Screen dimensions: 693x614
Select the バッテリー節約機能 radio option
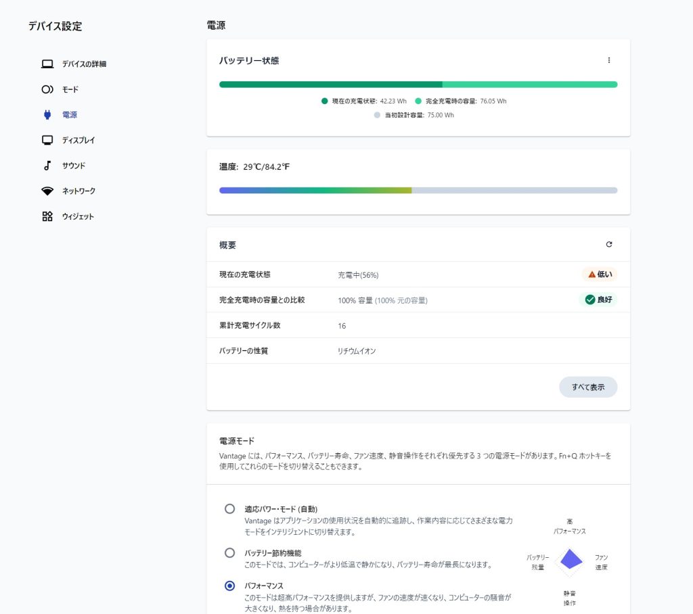click(230, 552)
